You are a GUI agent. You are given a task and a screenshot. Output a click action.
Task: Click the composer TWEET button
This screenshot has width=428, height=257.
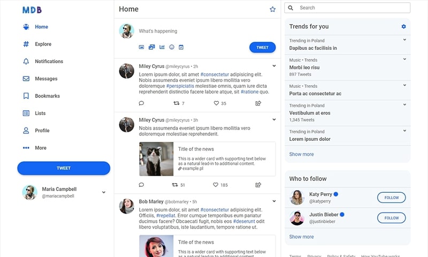click(262, 48)
